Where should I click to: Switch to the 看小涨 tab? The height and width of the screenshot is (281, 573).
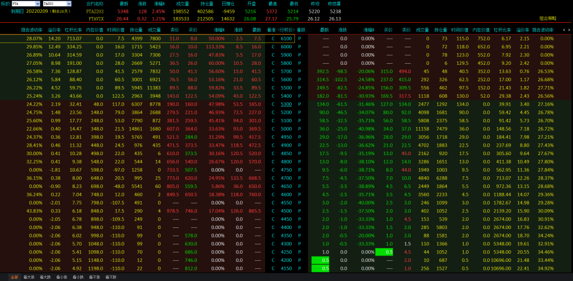[62, 277]
